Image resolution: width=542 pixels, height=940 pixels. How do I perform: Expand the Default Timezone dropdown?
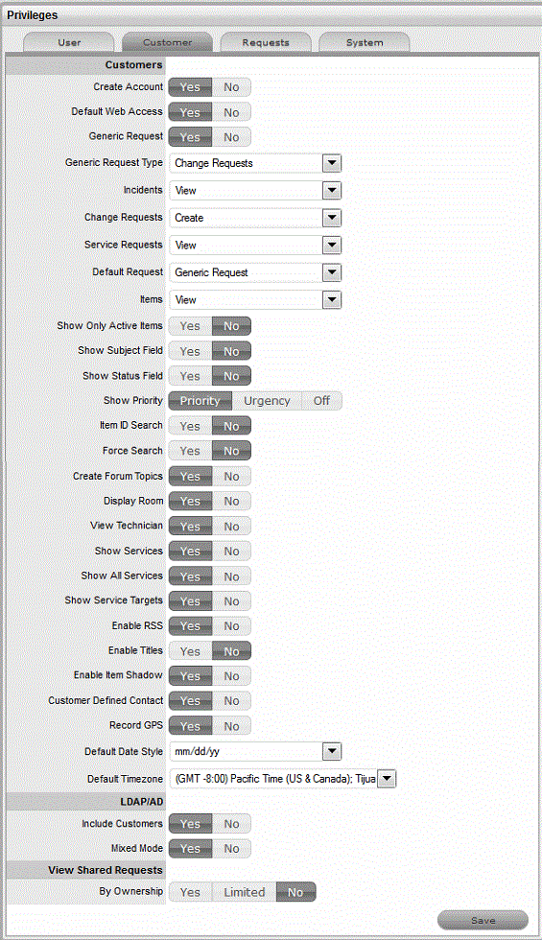pos(282,779)
